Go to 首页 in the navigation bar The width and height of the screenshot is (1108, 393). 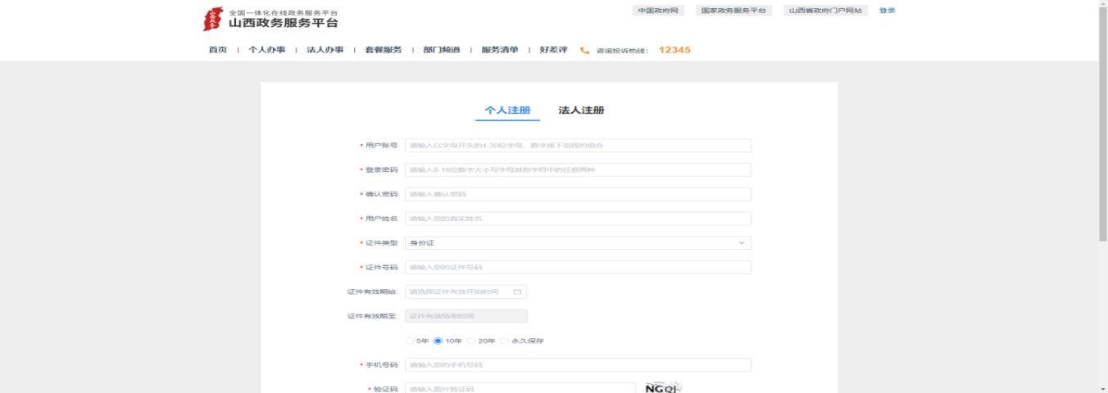coord(218,50)
